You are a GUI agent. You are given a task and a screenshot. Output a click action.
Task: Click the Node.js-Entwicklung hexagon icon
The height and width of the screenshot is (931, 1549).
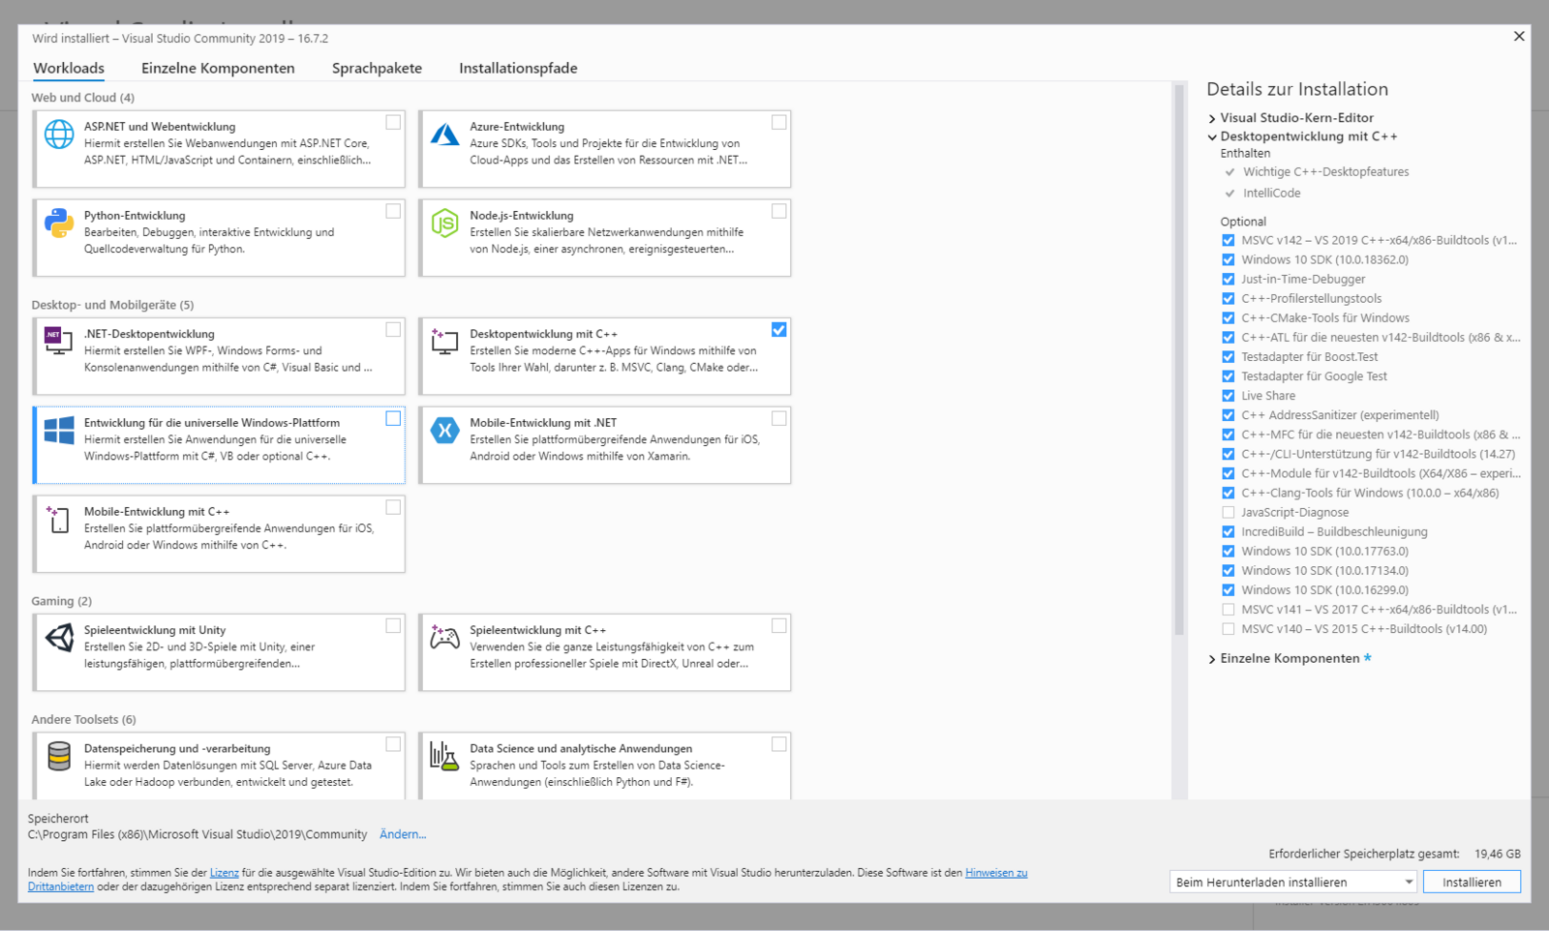(x=444, y=224)
